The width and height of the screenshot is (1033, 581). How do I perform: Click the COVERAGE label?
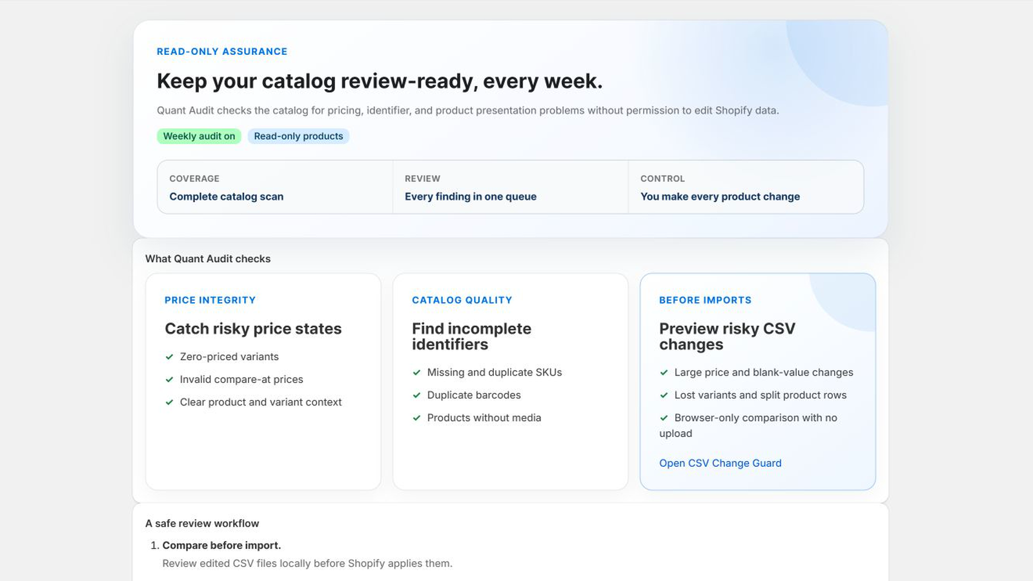coord(194,179)
